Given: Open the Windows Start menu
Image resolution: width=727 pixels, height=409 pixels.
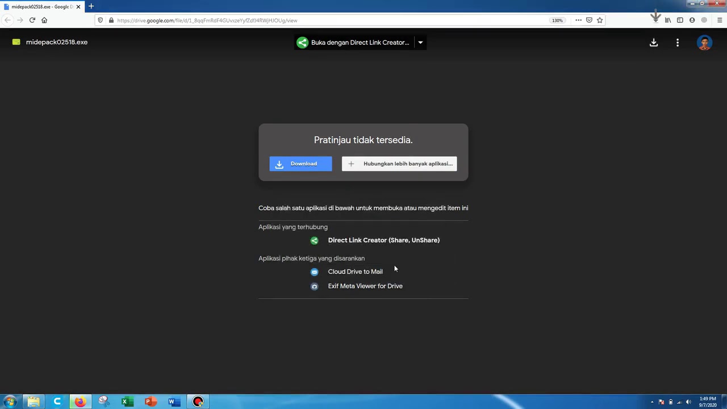Looking at the screenshot, I should [x=10, y=402].
